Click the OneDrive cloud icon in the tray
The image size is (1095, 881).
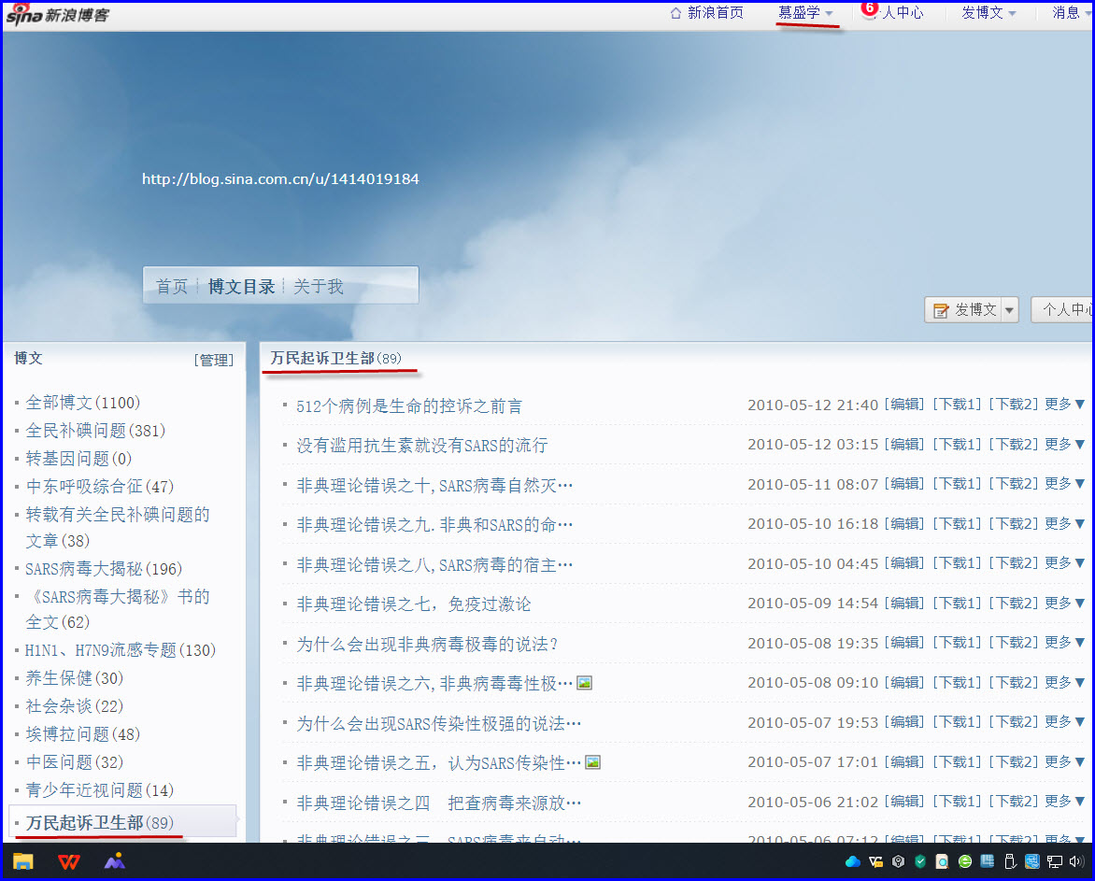tap(852, 861)
